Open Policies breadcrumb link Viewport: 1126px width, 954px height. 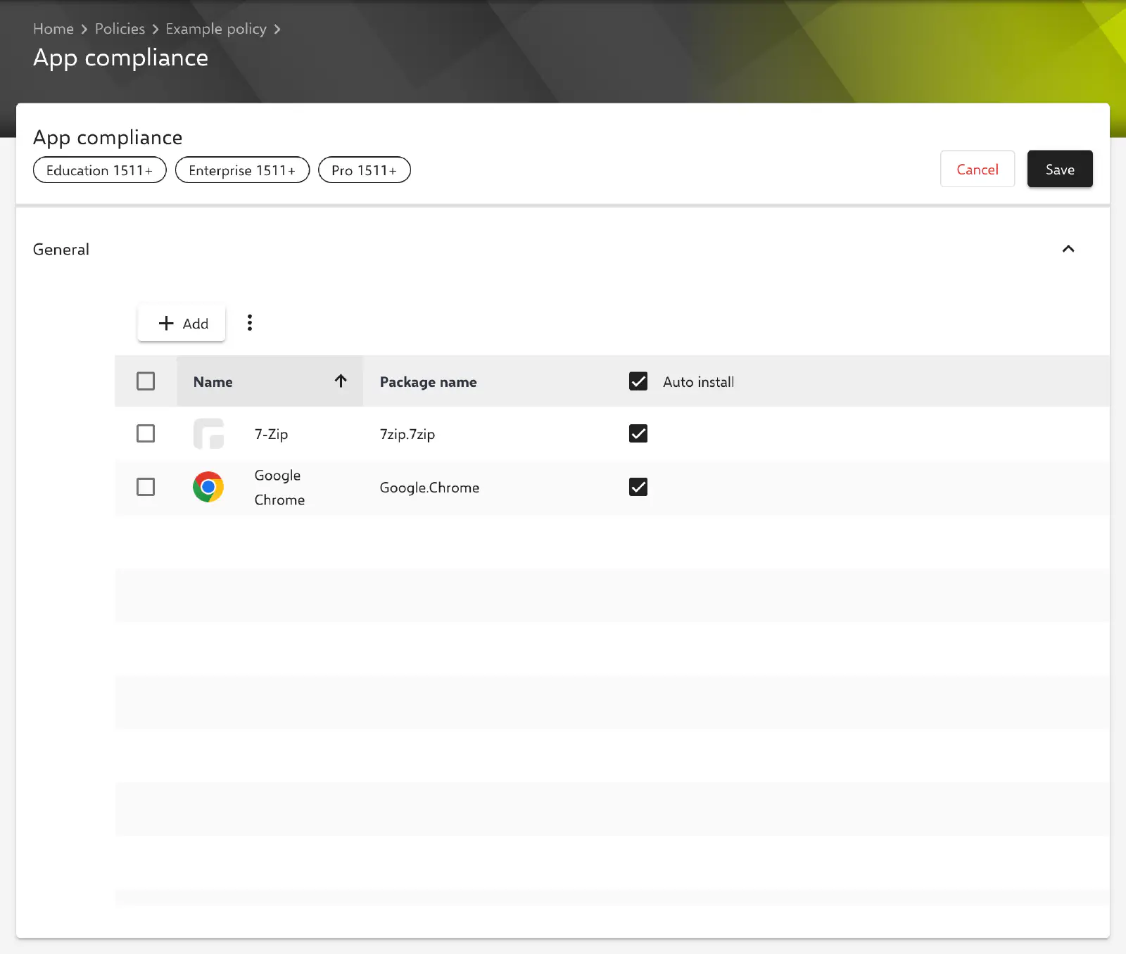(120, 29)
